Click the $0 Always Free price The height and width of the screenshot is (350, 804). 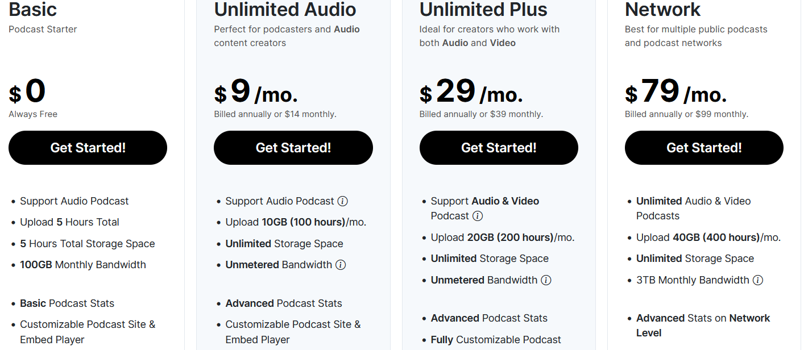pos(27,91)
